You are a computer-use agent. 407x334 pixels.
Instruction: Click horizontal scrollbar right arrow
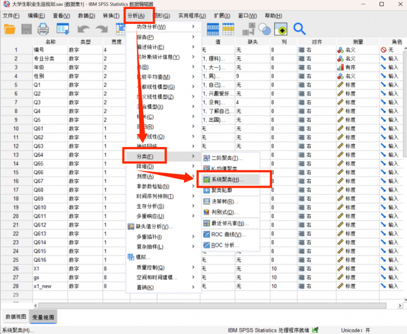click(400, 306)
